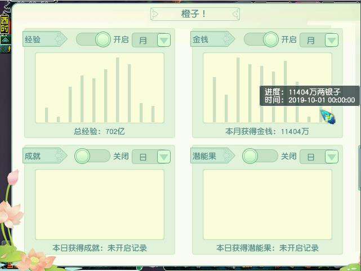
Task: Click the 日 field in 成就 panel
Action: tap(145, 157)
